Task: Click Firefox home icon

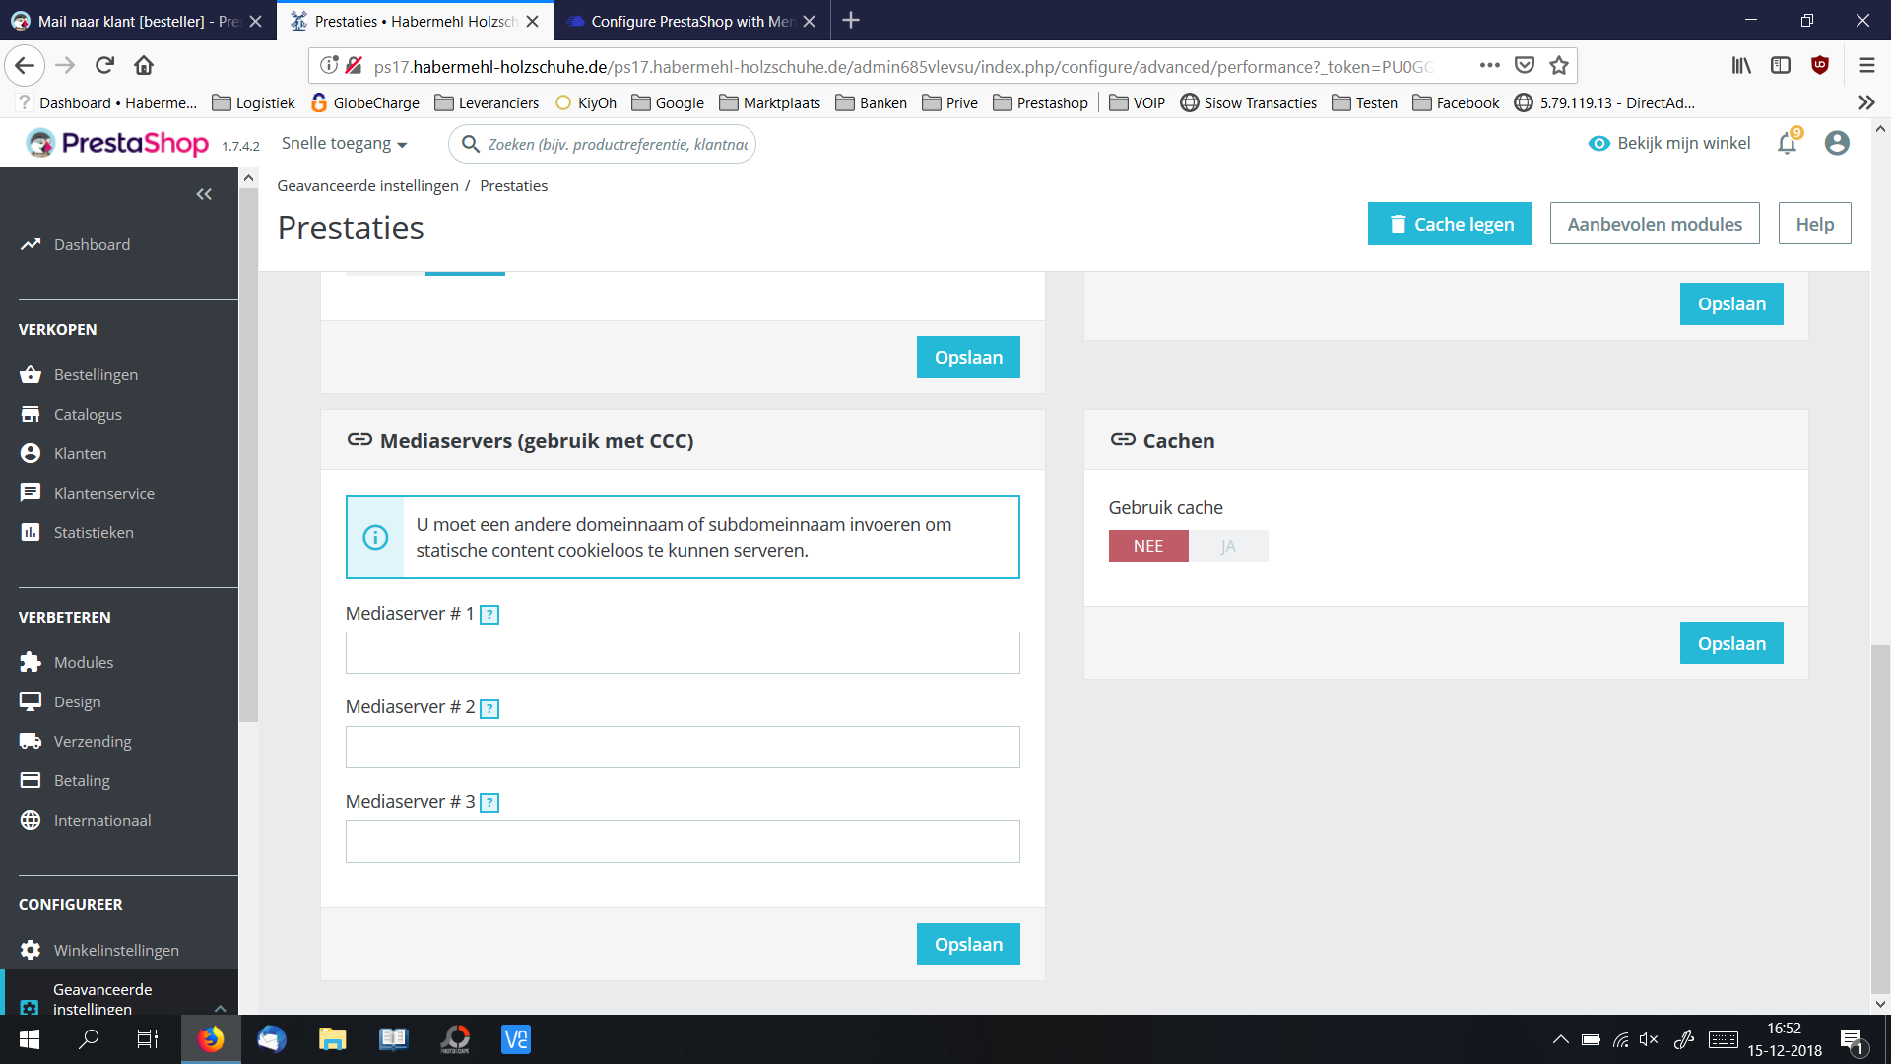Action: coord(144,66)
